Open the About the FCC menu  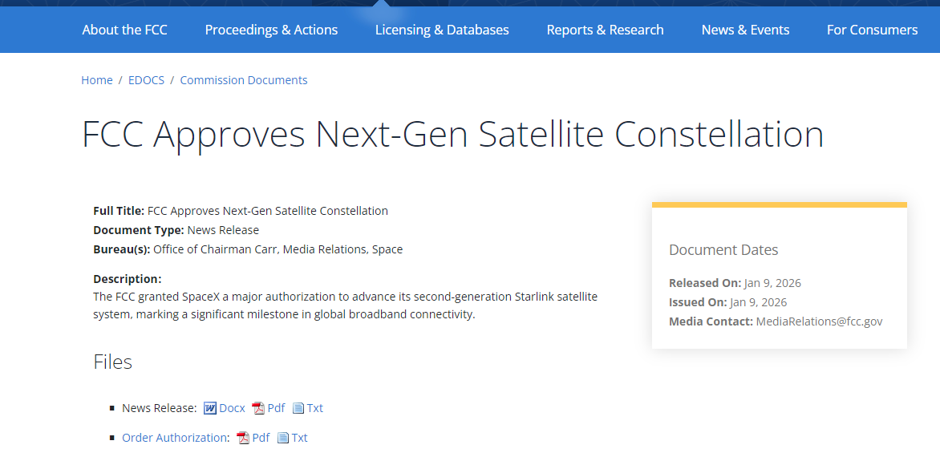[x=124, y=30]
